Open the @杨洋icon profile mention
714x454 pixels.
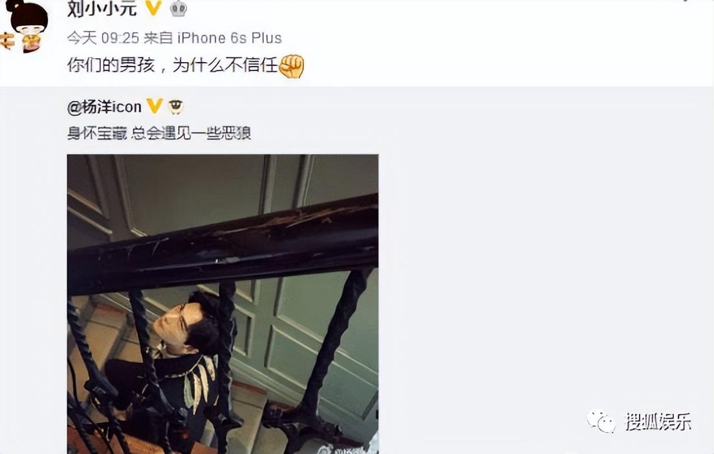[x=104, y=107]
